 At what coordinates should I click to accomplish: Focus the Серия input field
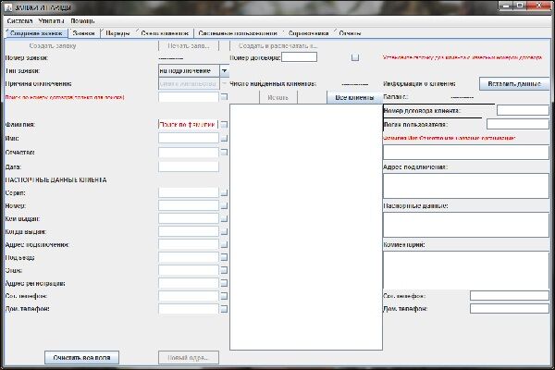tap(189, 193)
